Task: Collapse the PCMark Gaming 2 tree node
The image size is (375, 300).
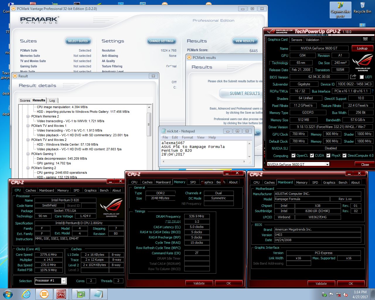Action: pos(28,168)
